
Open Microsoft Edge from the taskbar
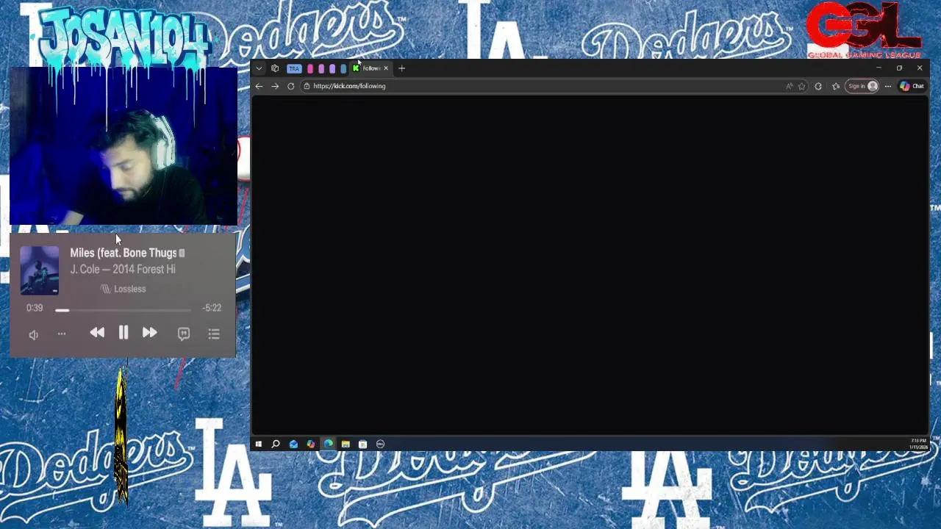click(328, 444)
